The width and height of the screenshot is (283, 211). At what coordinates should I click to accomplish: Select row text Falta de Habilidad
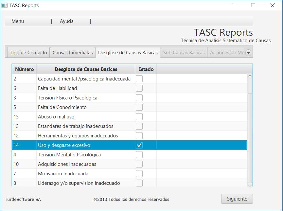coord(57,88)
